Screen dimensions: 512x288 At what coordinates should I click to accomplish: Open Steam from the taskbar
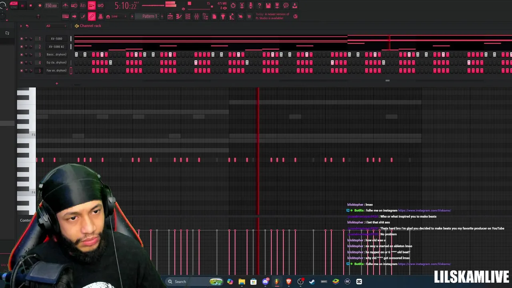(312, 282)
